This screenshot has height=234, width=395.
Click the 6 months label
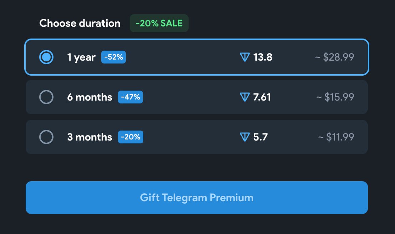[x=89, y=97]
